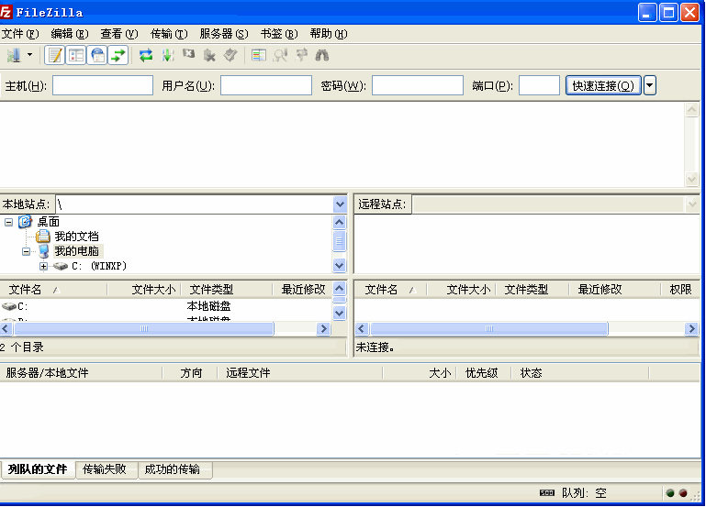Open the Site Manager icon
This screenshot has width=706, height=507.
[14, 55]
